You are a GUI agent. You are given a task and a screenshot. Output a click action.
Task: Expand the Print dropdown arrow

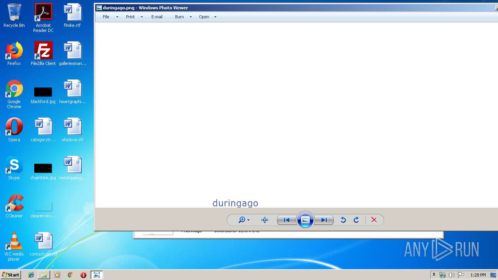point(142,17)
